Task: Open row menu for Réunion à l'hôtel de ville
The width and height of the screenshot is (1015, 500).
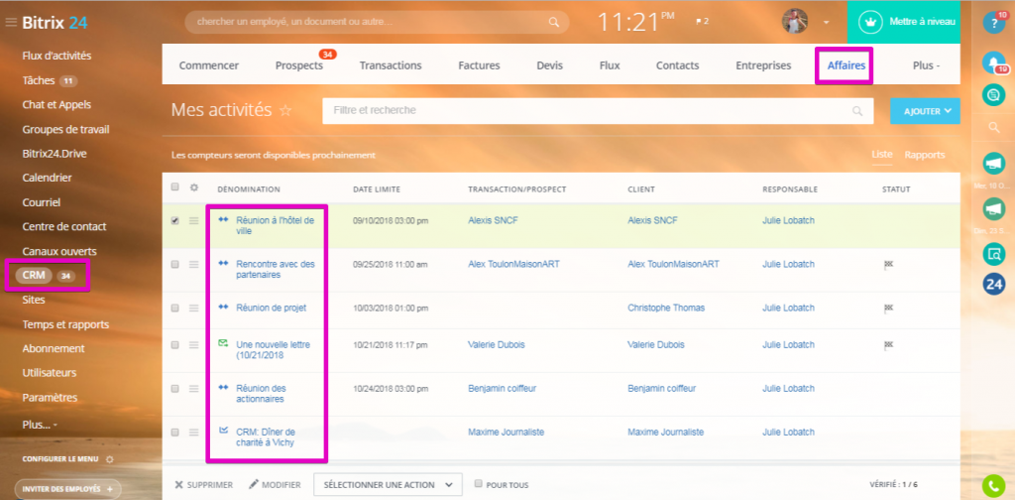Action: tap(193, 221)
